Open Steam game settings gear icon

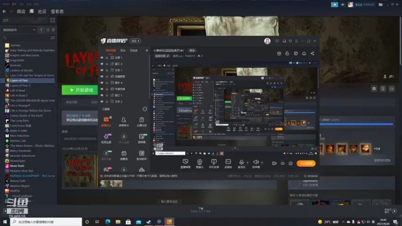tap(374, 88)
